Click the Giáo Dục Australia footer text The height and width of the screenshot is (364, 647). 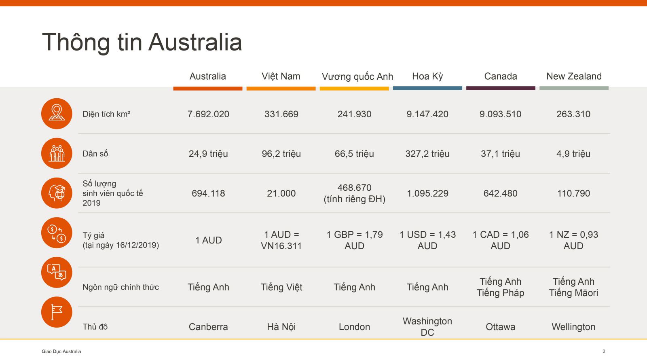(x=61, y=351)
